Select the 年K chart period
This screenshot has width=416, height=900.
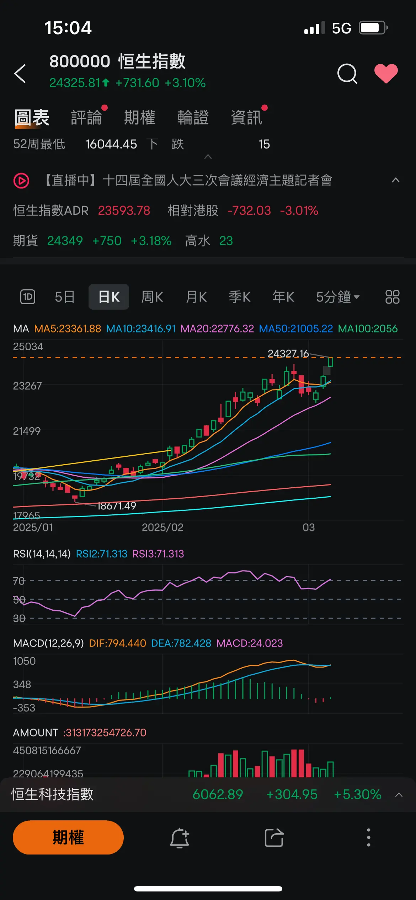pos(283,297)
